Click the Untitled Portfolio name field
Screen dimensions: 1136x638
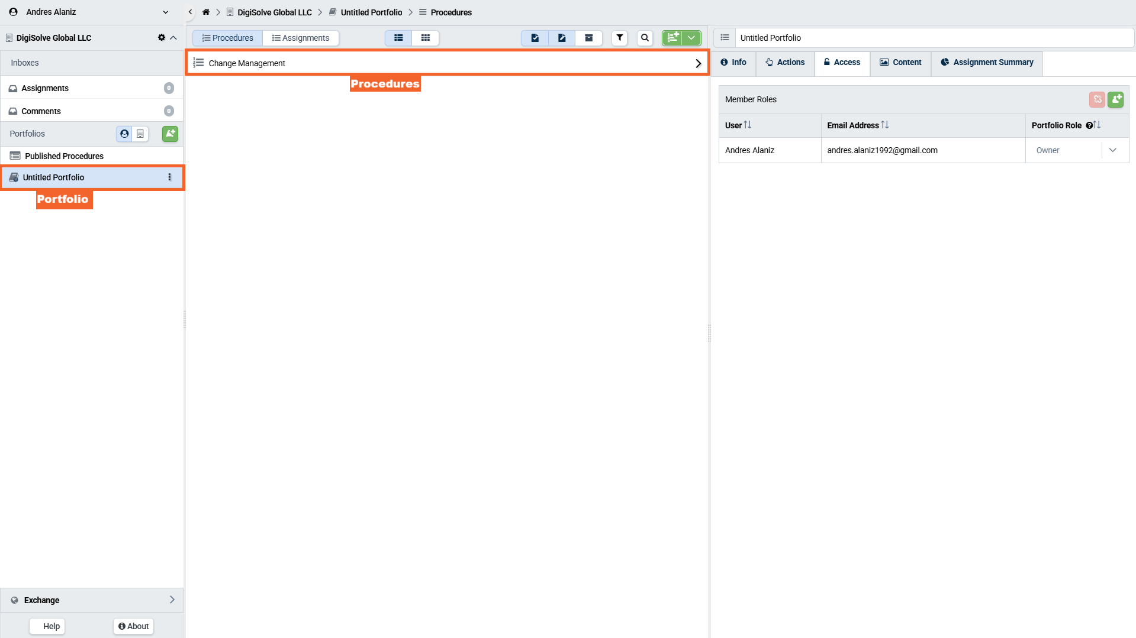tap(934, 38)
